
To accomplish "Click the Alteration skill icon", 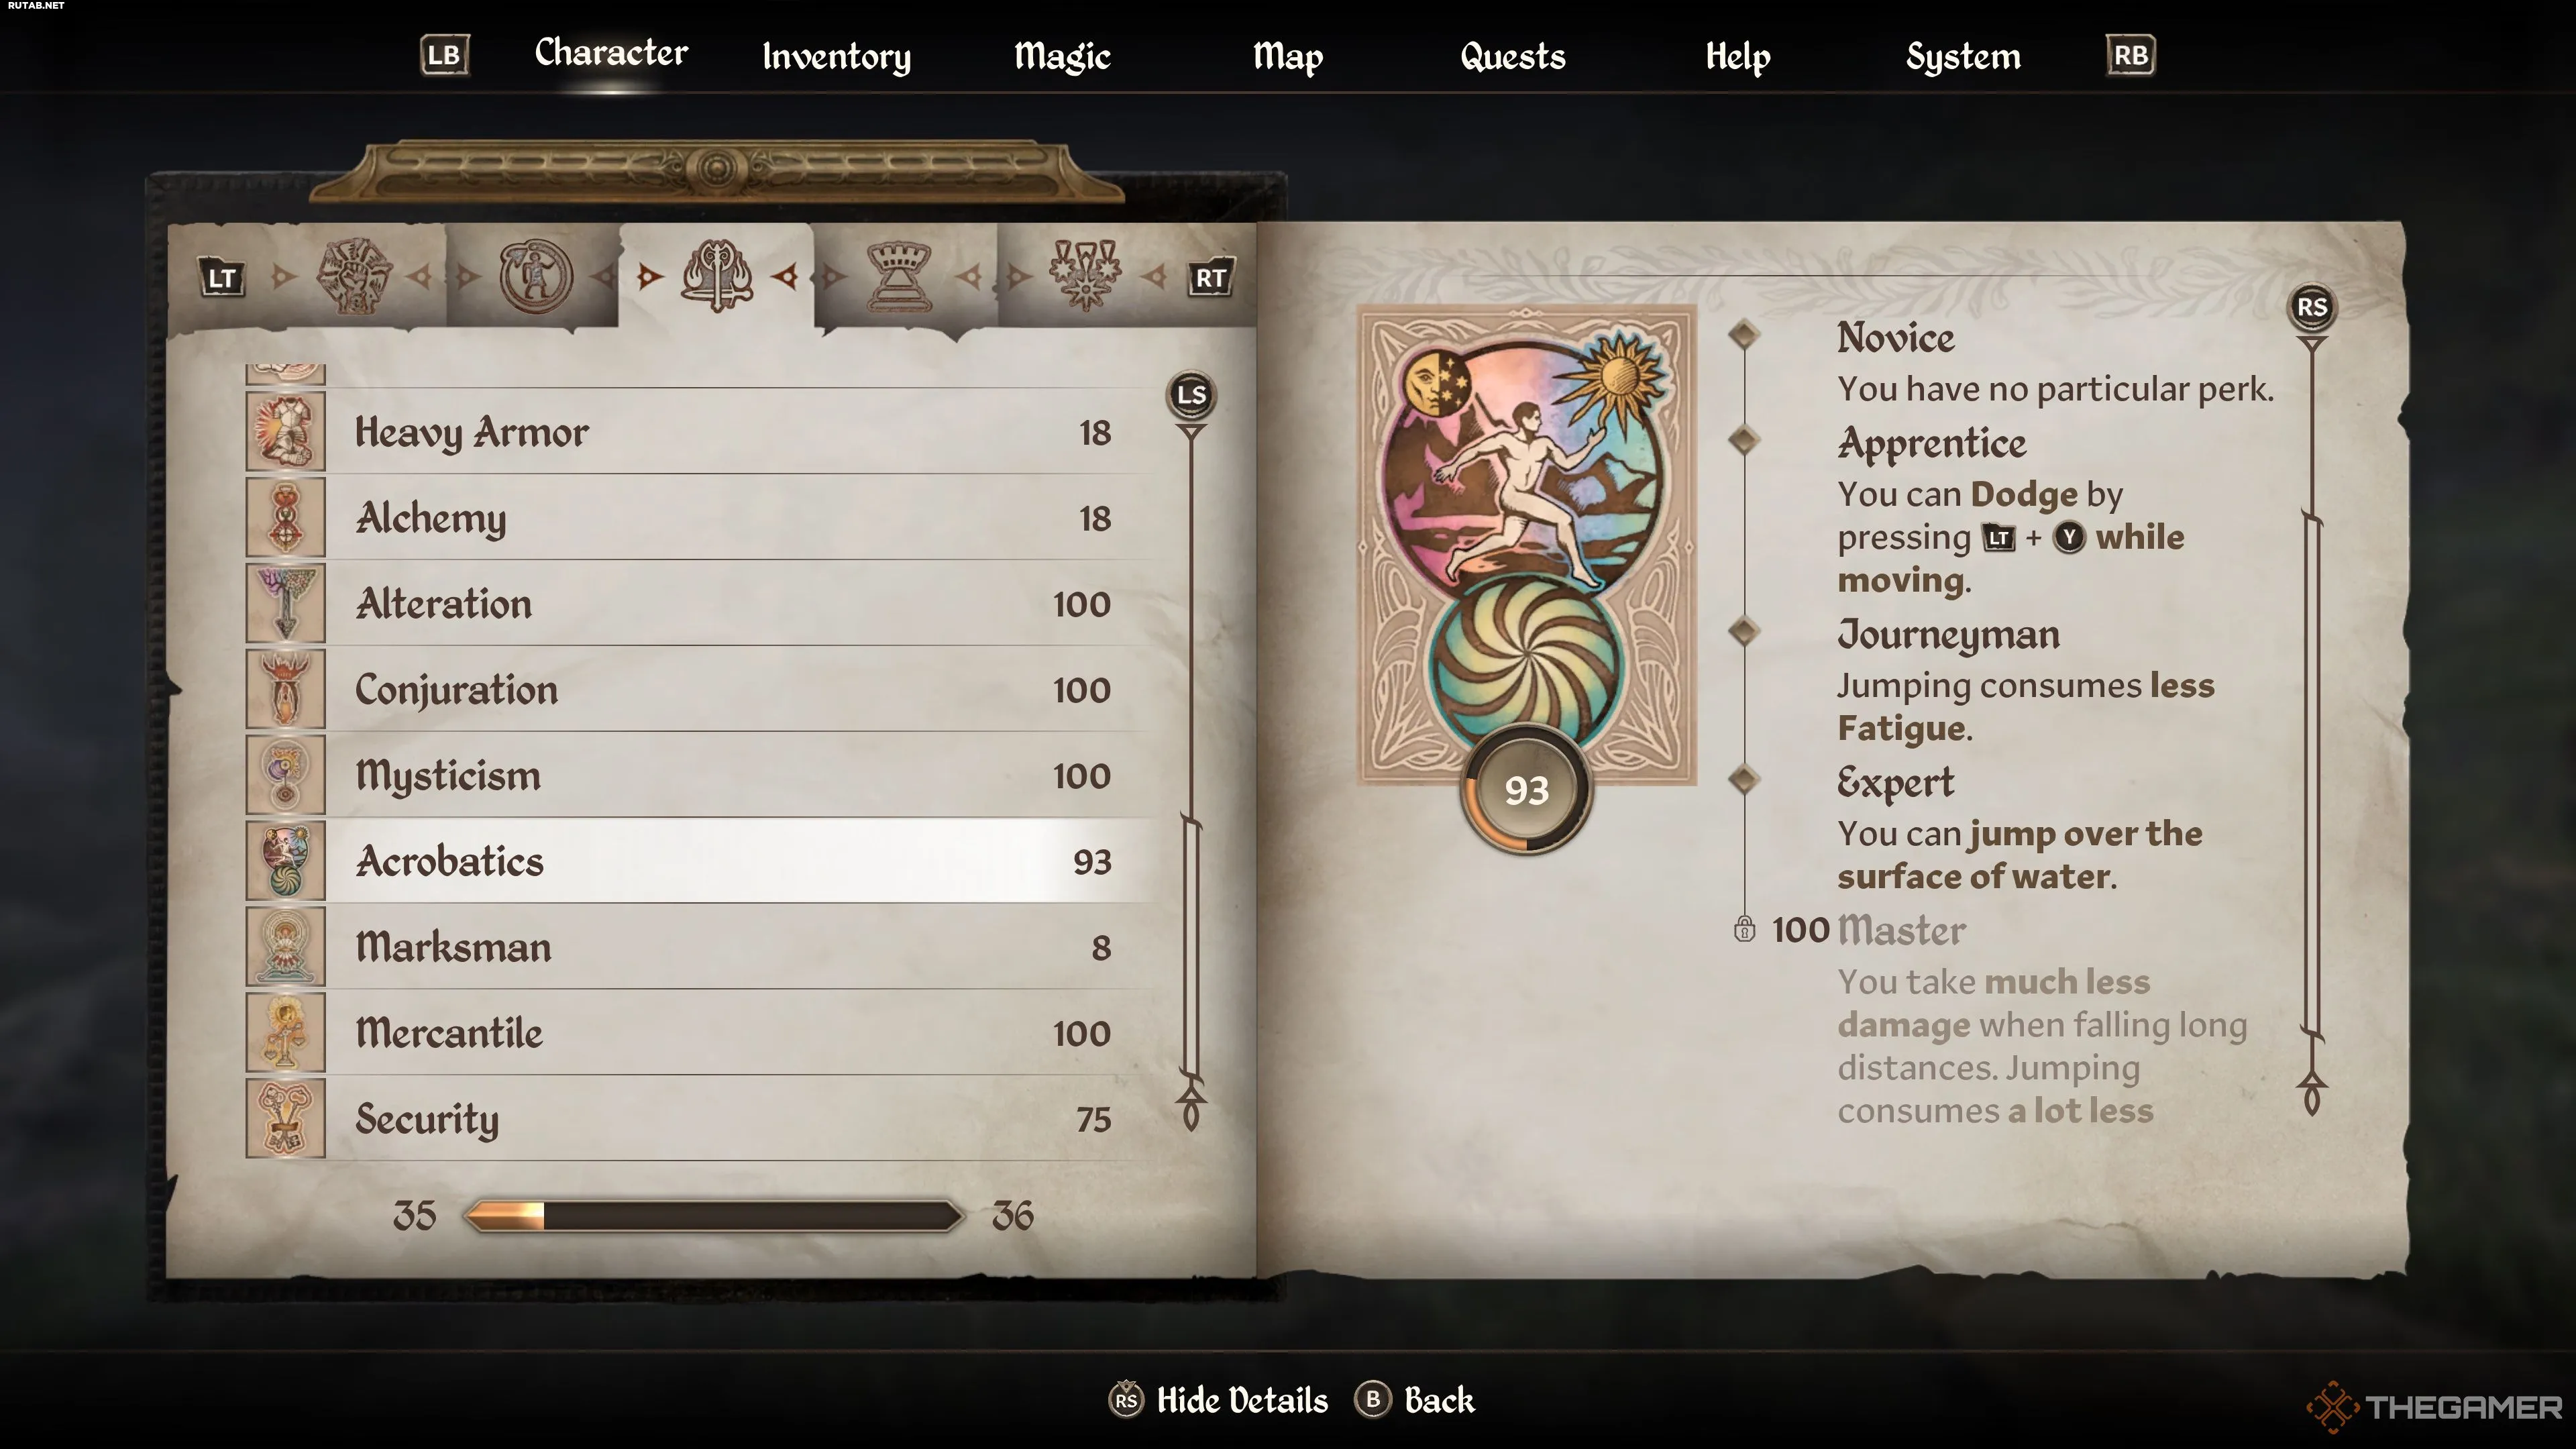I will coord(285,604).
